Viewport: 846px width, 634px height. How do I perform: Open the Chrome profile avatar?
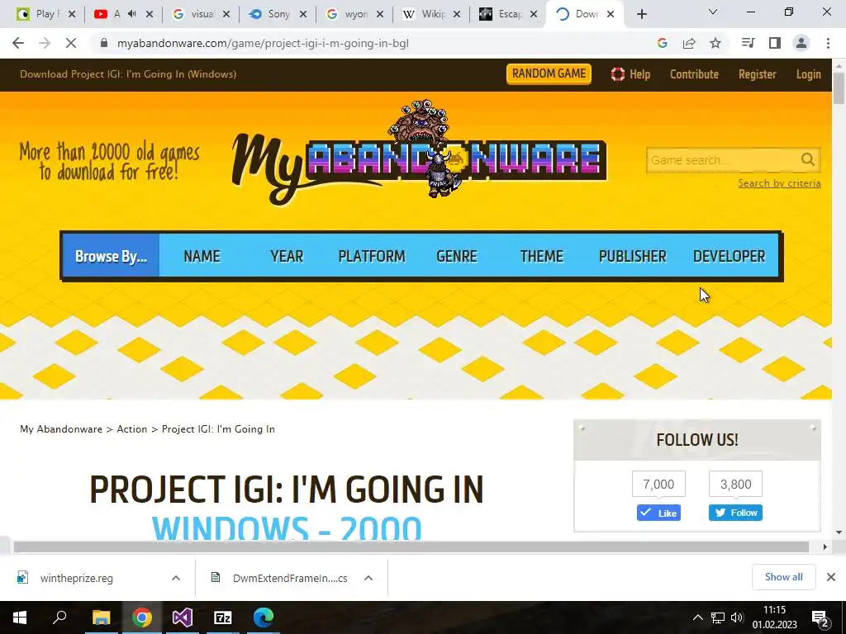(x=801, y=43)
